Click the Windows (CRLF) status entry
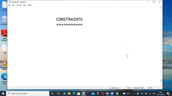Viewport: 172px width, 96px height. coord(139,88)
